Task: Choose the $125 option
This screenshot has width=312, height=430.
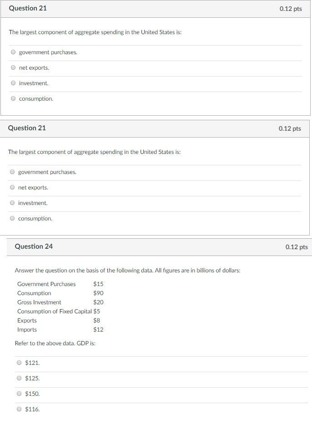Action: tap(19, 378)
